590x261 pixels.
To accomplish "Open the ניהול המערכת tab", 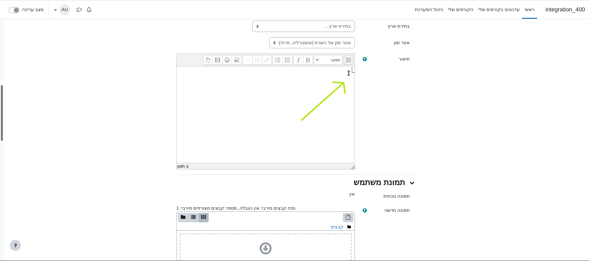I will (429, 10).
